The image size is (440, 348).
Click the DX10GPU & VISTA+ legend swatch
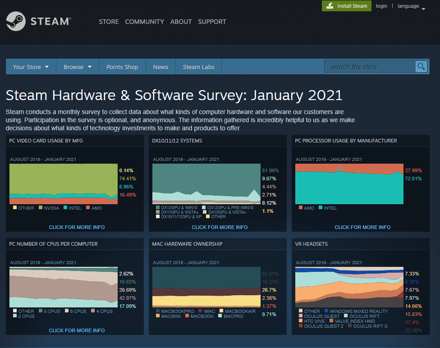205,212
